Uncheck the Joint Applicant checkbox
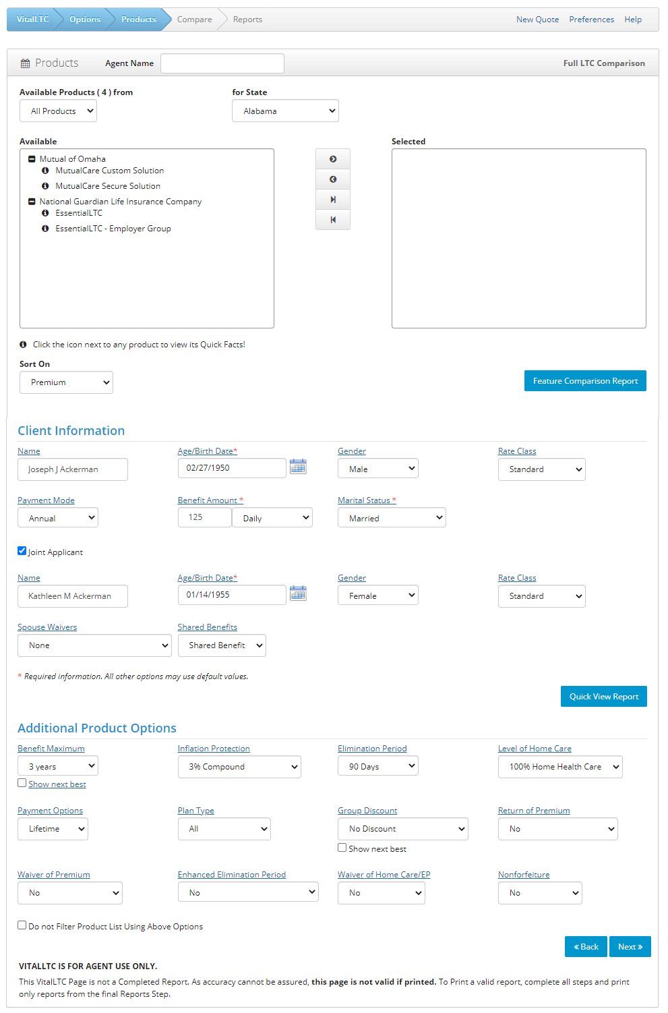The width and height of the screenshot is (668, 1013). (x=22, y=550)
